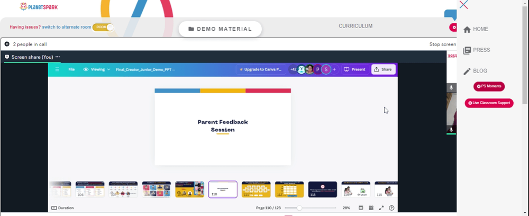Click Stop screen sharing
The image size is (529, 216).
443,44
